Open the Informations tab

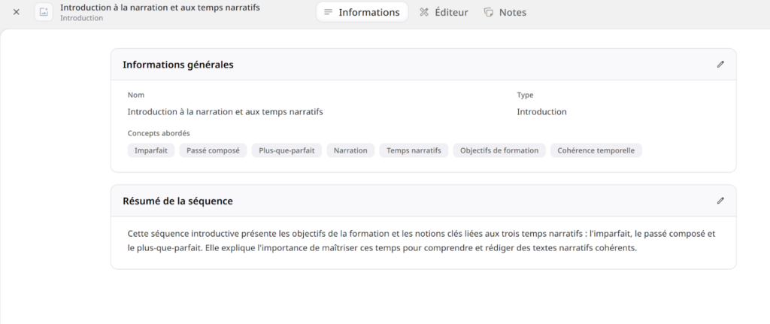(362, 12)
